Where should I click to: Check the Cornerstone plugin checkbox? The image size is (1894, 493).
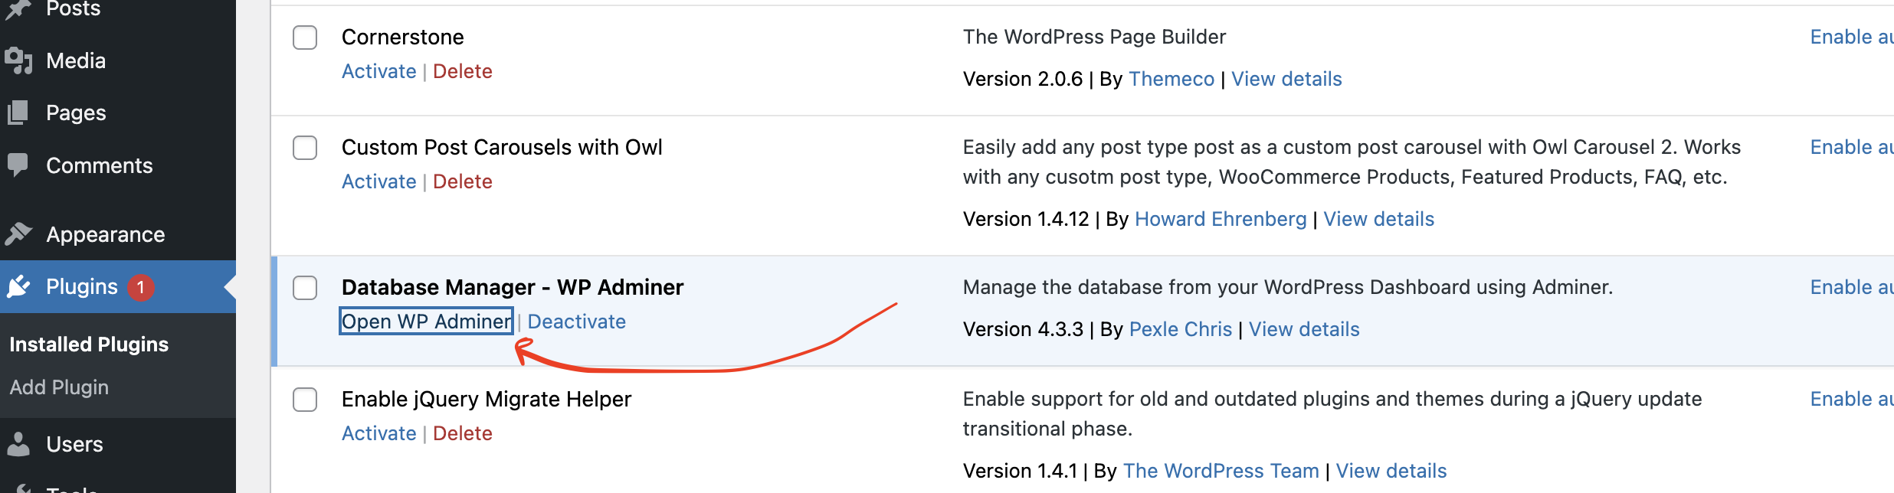pos(305,38)
